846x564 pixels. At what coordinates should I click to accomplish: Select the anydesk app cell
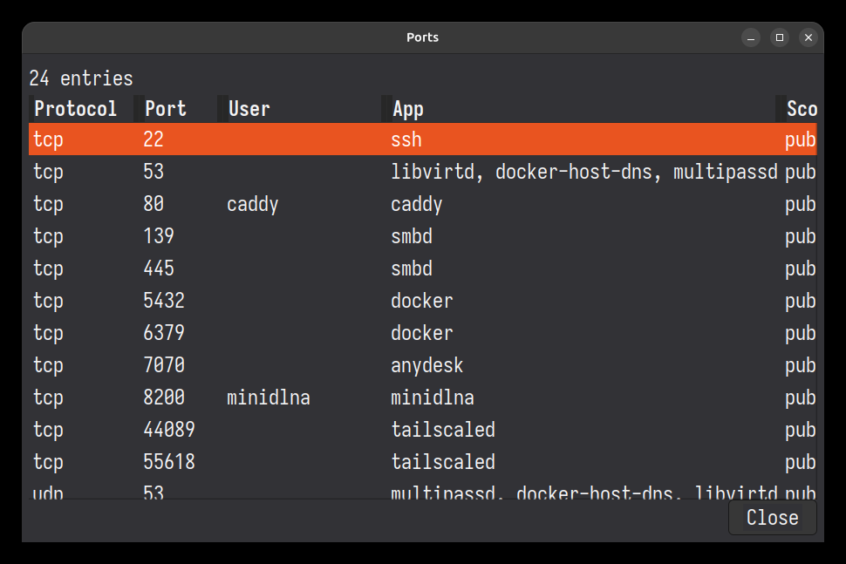[x=426, y=365]
